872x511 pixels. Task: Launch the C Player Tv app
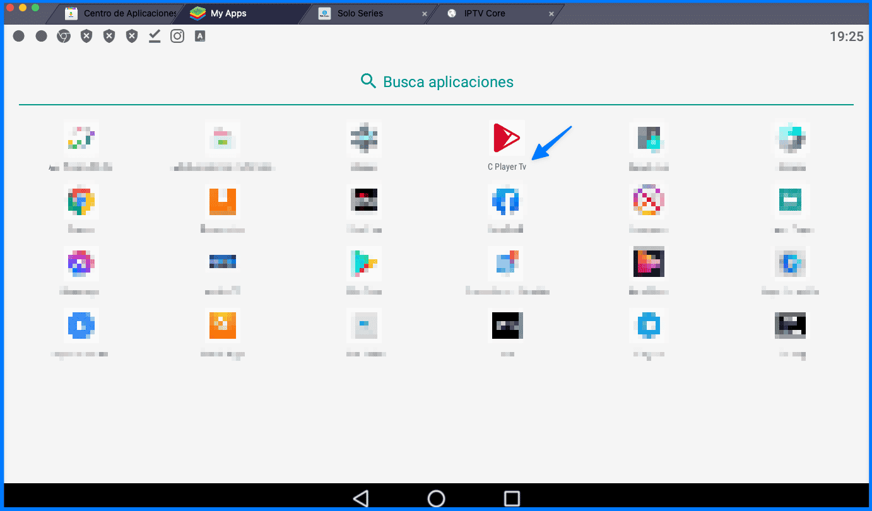pos(505,138)
